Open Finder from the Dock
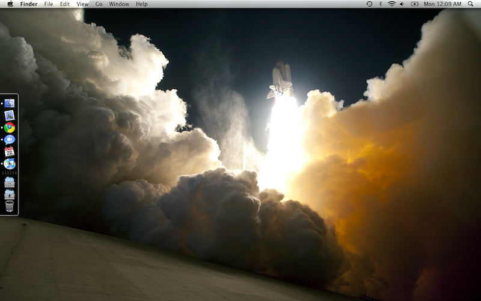 click(x=10, y=103)
